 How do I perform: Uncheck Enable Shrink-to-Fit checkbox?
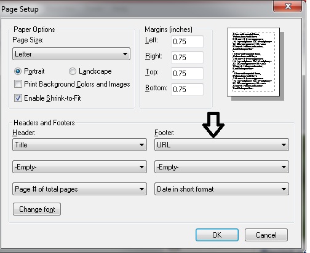coord(18,98)
